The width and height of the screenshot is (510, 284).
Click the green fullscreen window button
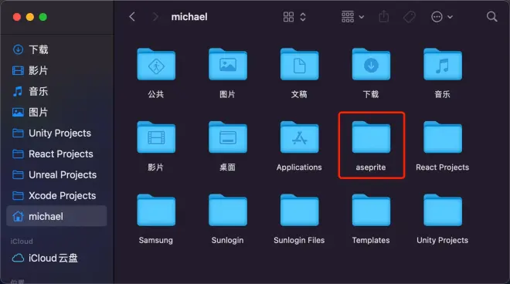point(43,17)
